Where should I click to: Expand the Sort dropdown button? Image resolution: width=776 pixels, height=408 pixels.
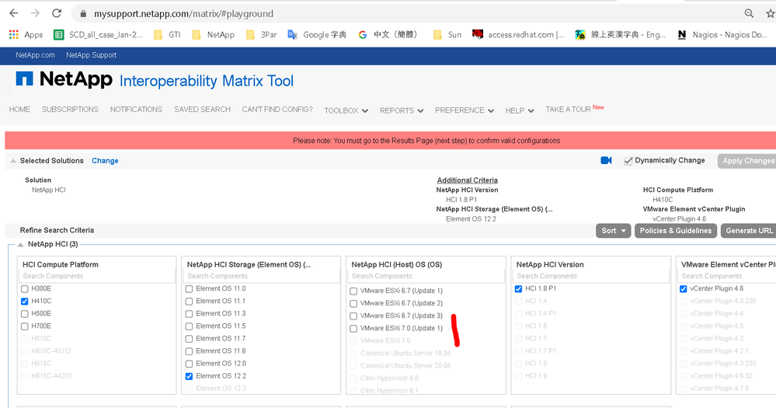[x=613, y=231]
